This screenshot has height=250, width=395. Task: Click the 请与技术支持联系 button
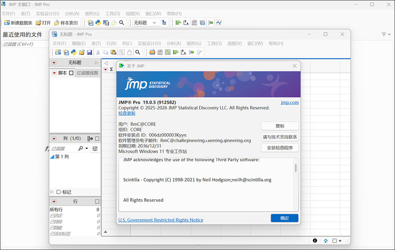coord(280,137)
